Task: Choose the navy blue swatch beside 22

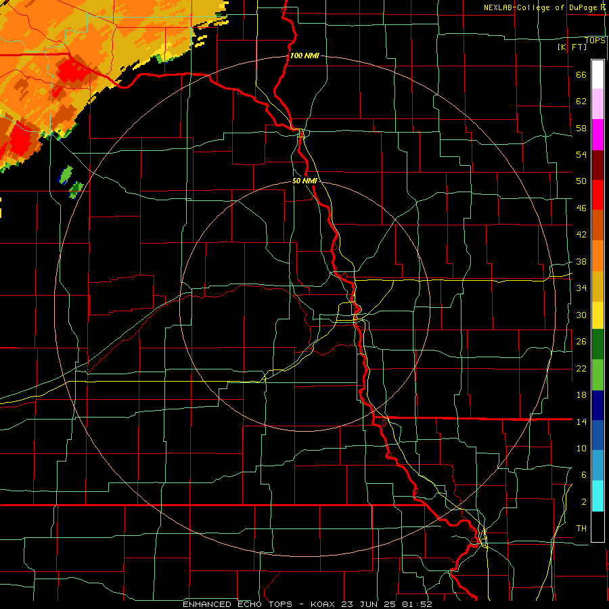Action: (x=597, y=405)
